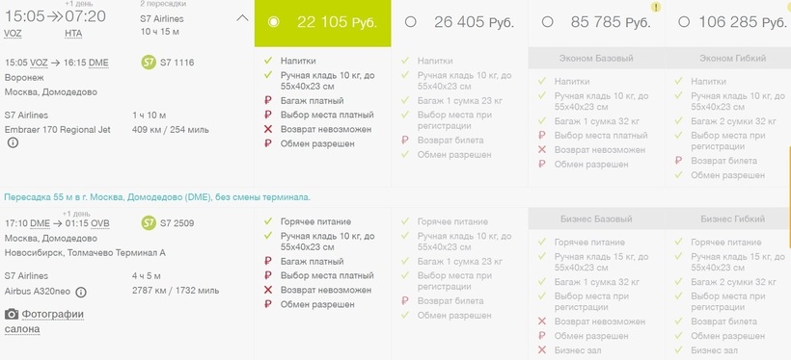Screen dimensions: 791x360
Task: Click the VOZ departure airport code
Action: [x=13, y=34]
